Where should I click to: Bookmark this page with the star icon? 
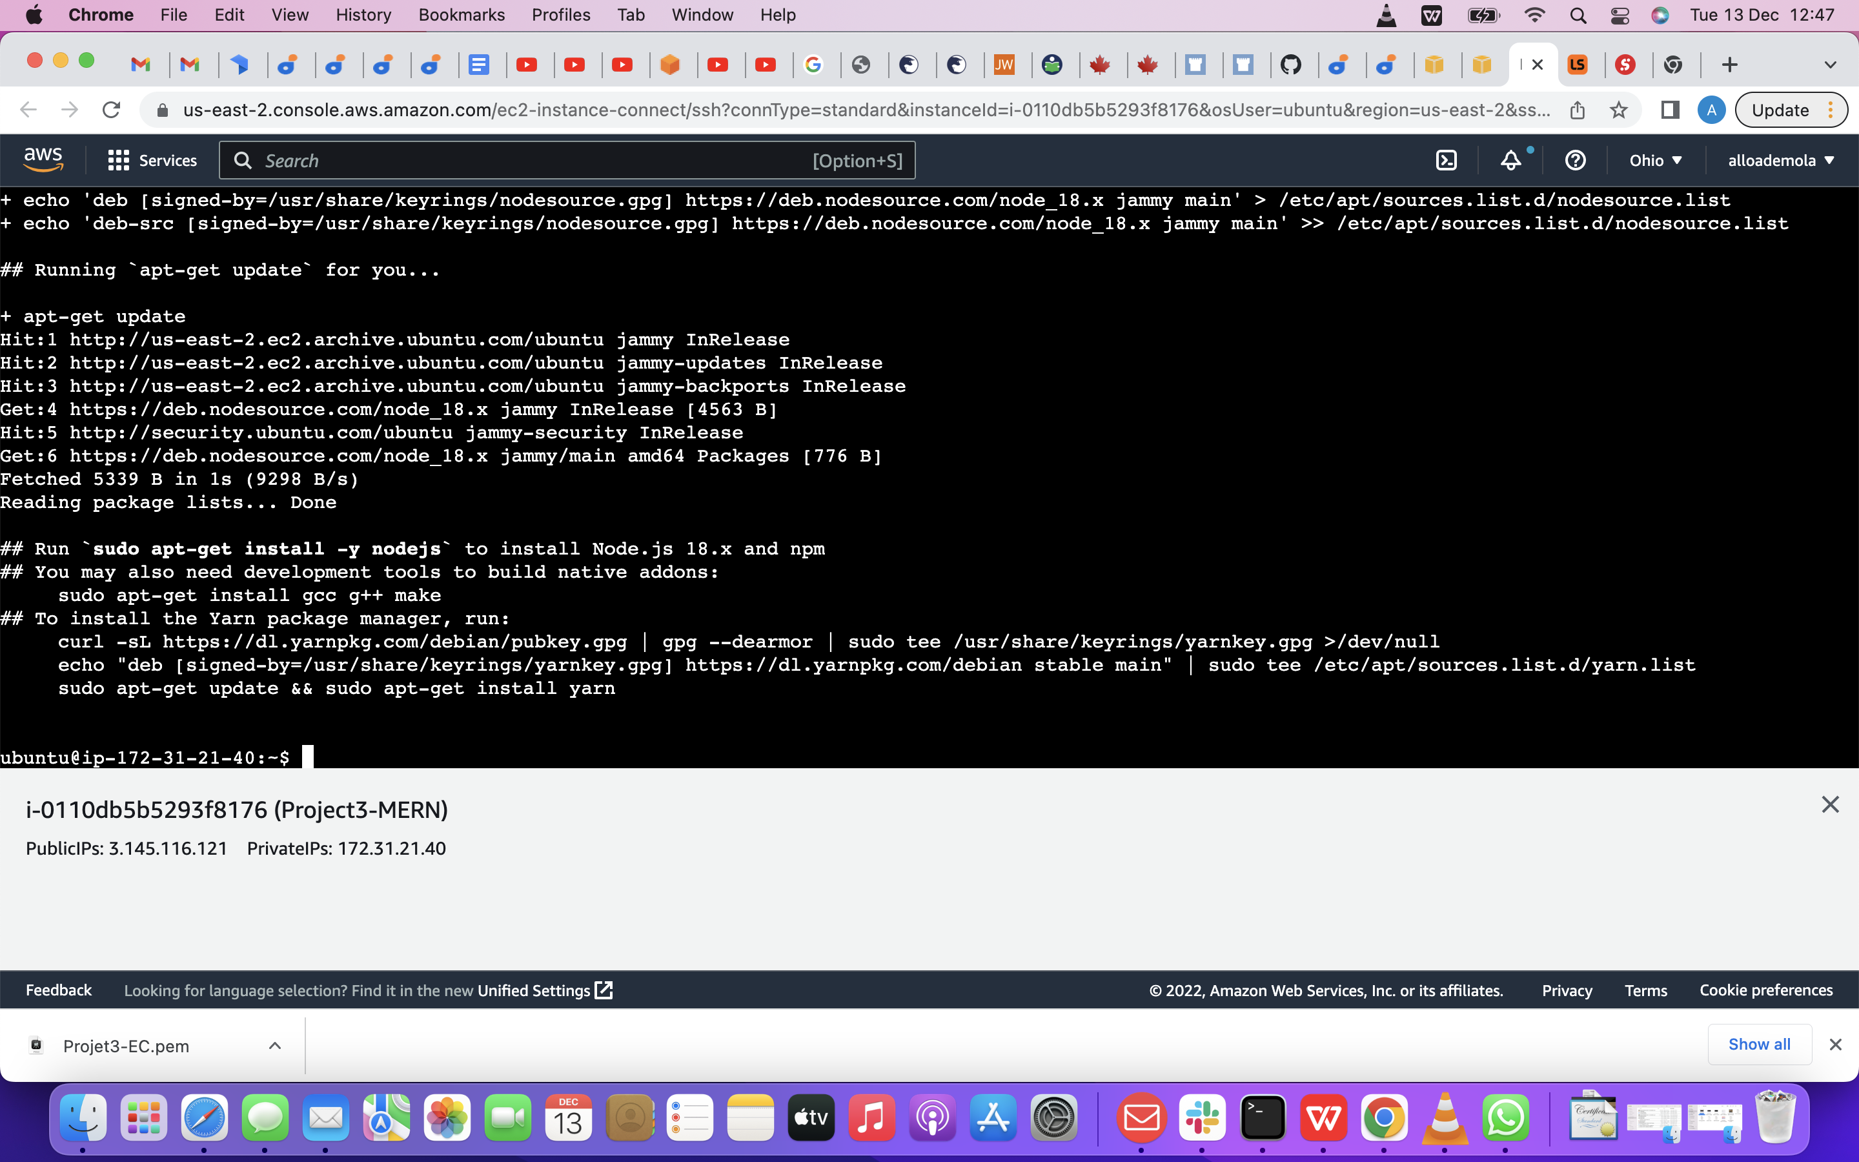(1619, 110)
